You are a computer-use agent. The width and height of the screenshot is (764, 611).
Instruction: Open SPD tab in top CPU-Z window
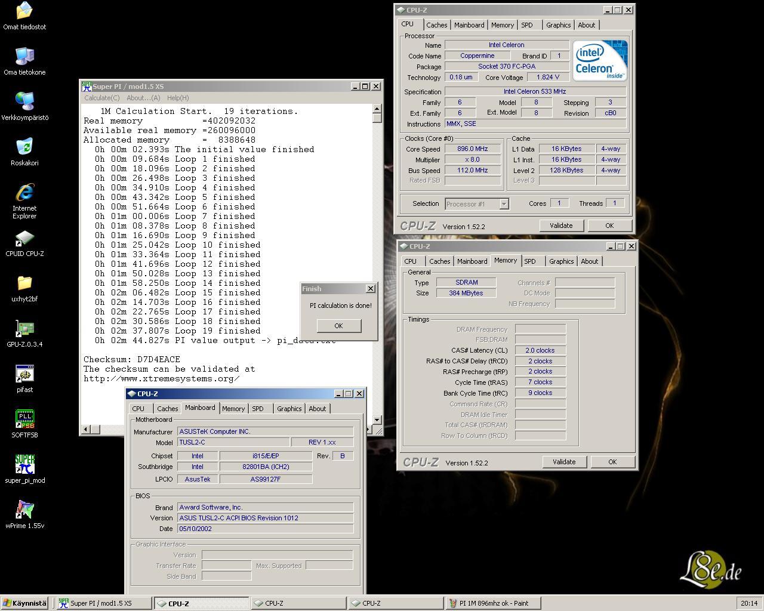point(527,25)
